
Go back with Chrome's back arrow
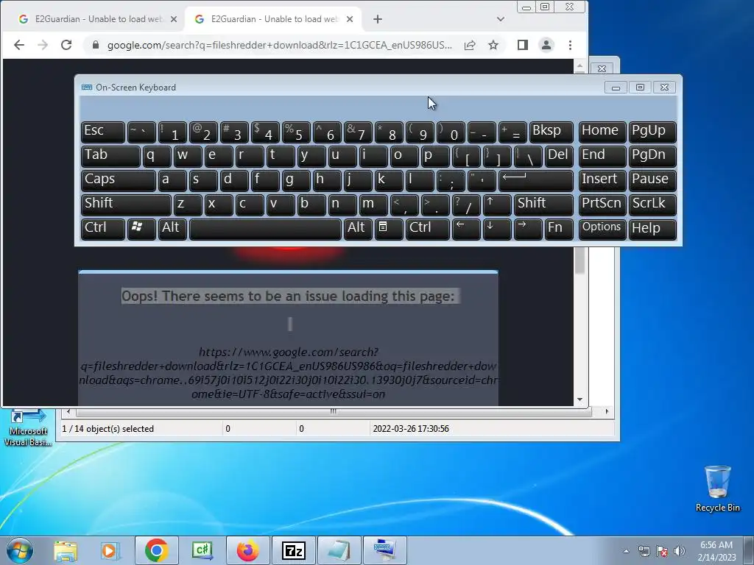pos(18,45)
